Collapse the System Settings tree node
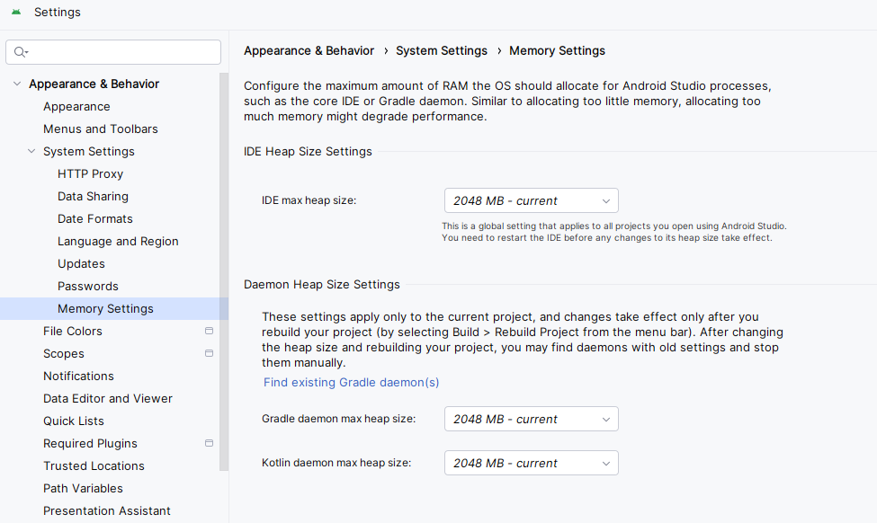Image resolution: width=877 pixels, height=523 pixels. tap(31, 151)
